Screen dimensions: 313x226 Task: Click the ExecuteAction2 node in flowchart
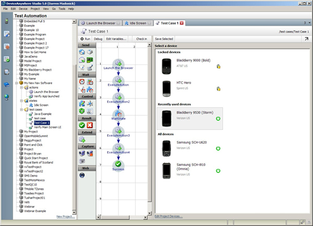[x=118, y=98]
